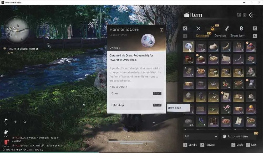Open the scroll category icon
This screenshot has width=263, height=153.
point(227,28)
